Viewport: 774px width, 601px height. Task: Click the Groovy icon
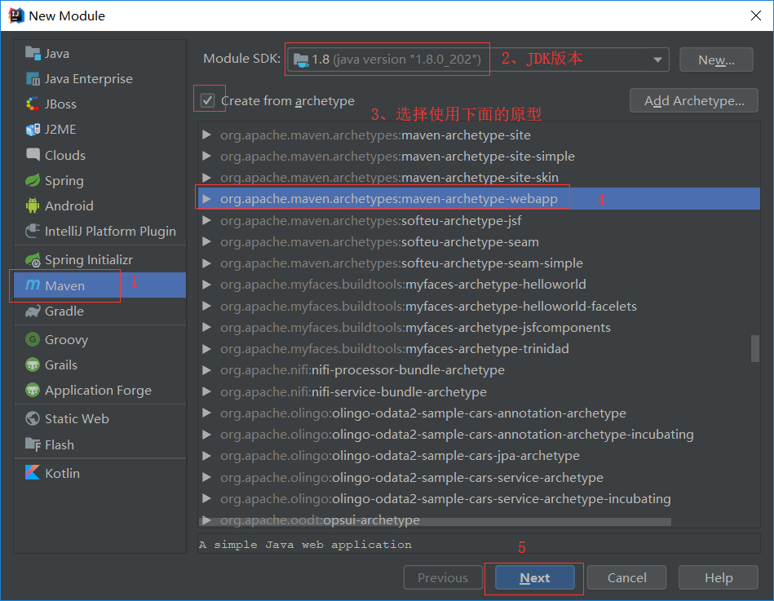point(33,339)
